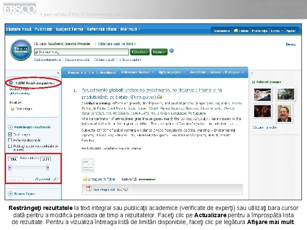Click the Istoric căutări link
This screenshot has width=307, height=230.
click(x=131, y=60)
